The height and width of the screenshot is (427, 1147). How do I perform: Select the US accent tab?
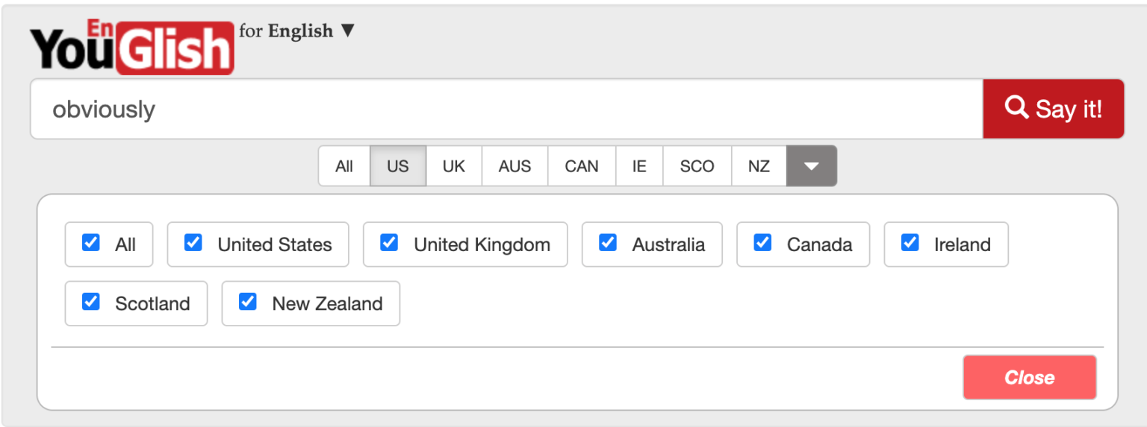click(x=398, y=165)
